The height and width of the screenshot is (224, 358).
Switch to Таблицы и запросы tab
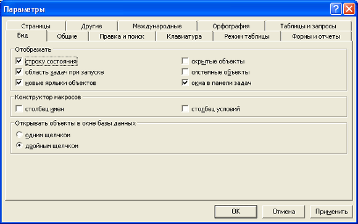click(308, 26)
